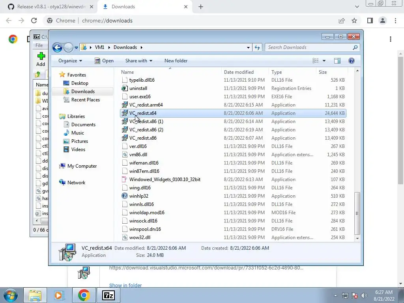Open the view options dropdown arrow
404x303 pixels.
click(324, 61)
